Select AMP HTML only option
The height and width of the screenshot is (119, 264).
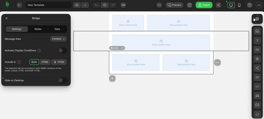coord(59,62)
